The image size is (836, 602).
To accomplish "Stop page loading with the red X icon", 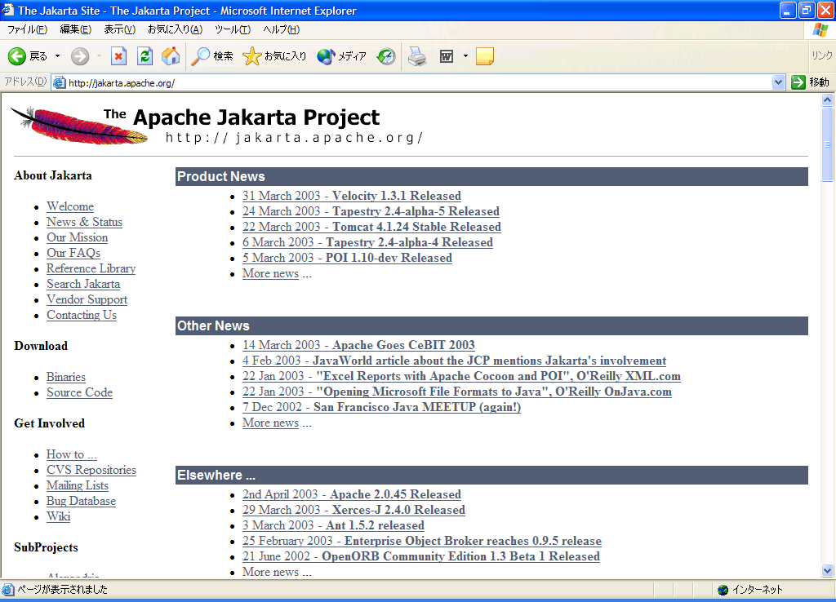I will [x=118, y=56].
